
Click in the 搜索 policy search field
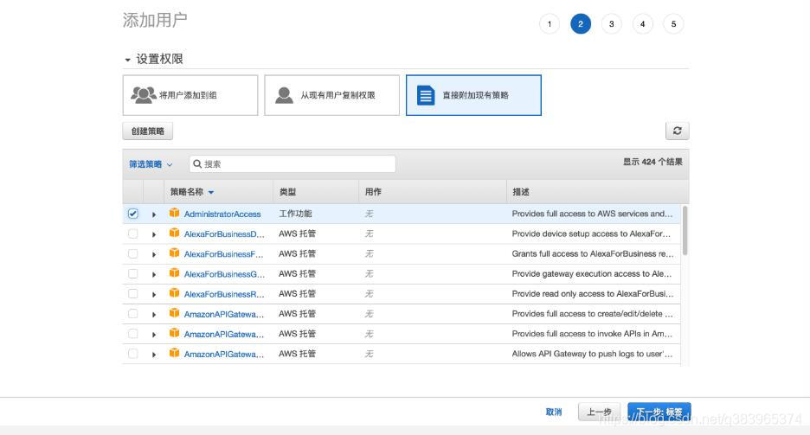click(x=292, y=164)
